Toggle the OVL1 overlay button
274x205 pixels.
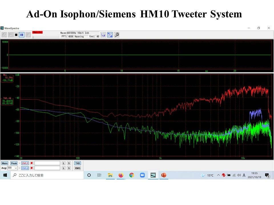25,163
